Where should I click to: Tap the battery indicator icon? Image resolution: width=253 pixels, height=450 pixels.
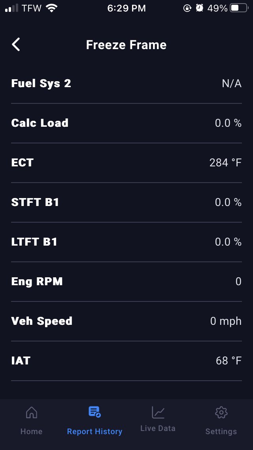239,8
